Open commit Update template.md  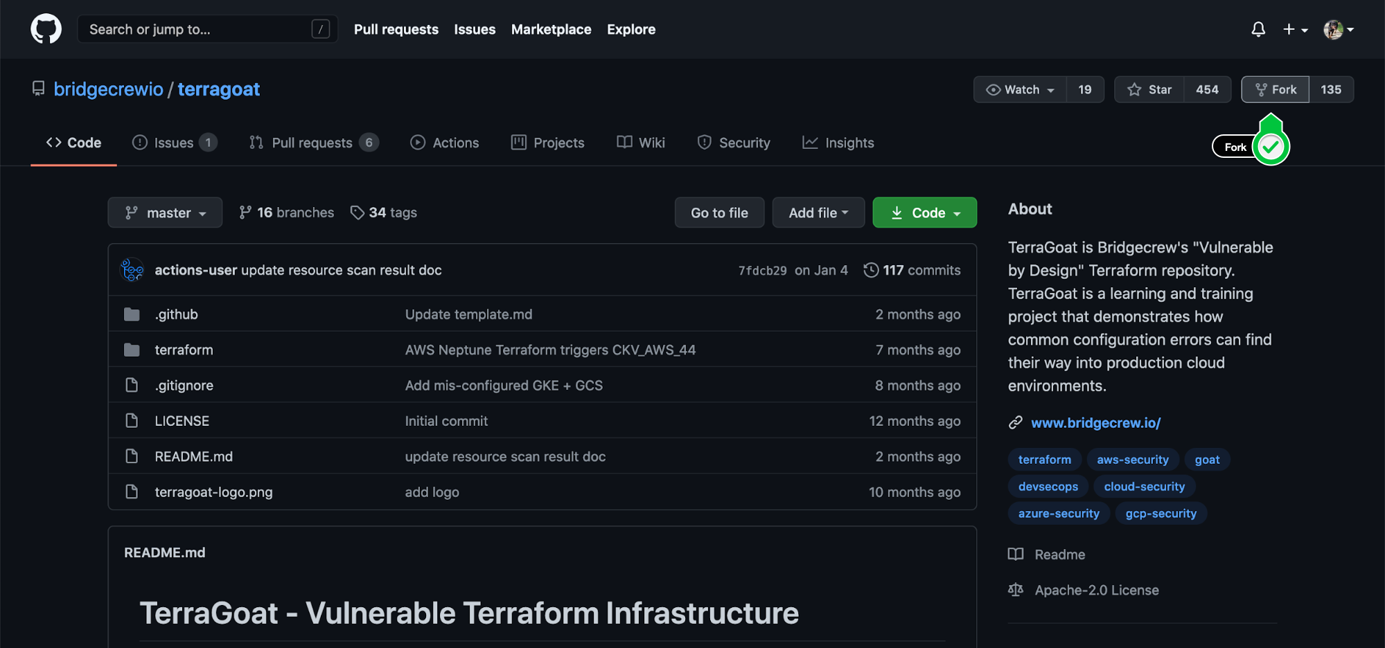coord(468,314)
